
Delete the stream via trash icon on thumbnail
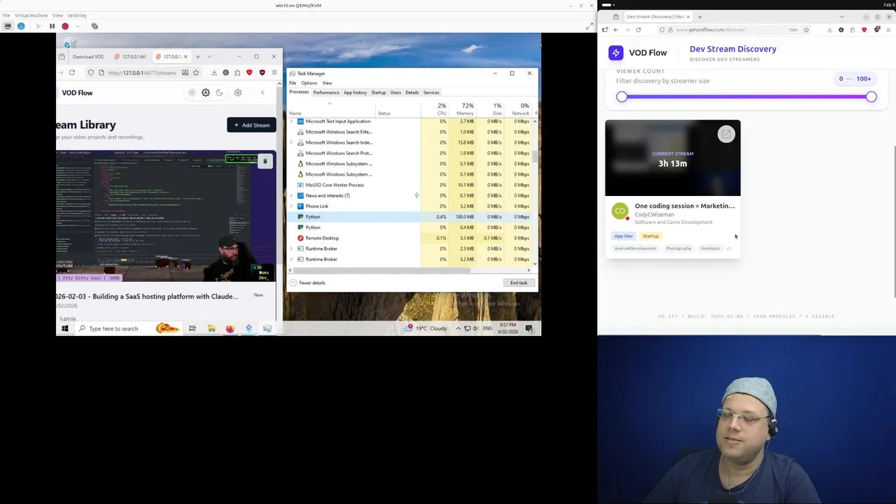pos(265,162)
